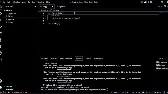This screenshot has height=94, width=168.
Task: Toggle secondary side bar layout icon
Action: tap(148, 2)
